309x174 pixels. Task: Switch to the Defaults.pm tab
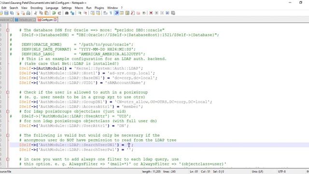(x=25, y=20)
